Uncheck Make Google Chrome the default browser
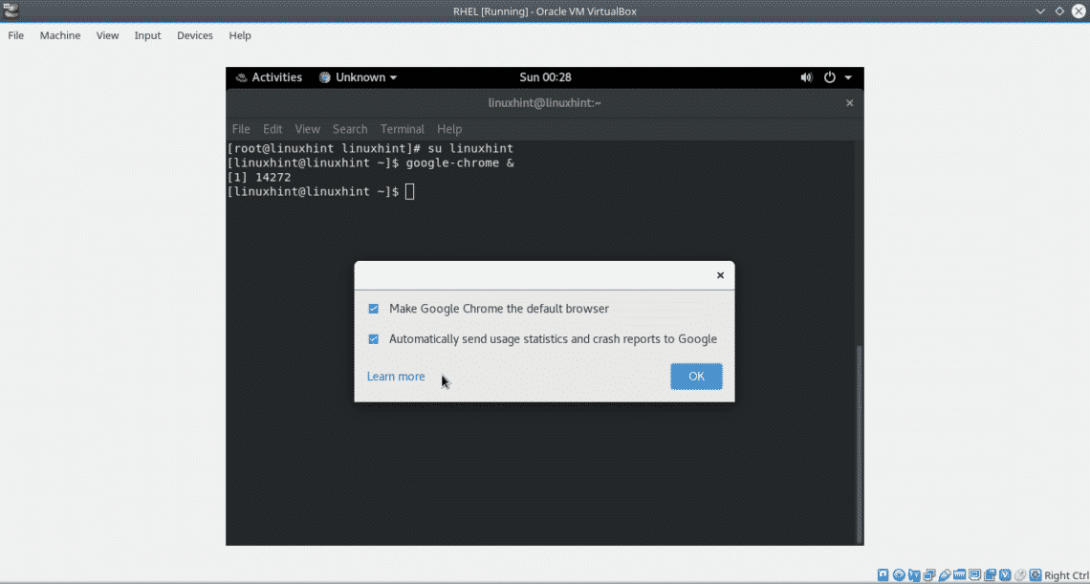The image size is (1090, 584). click(373, 309)
